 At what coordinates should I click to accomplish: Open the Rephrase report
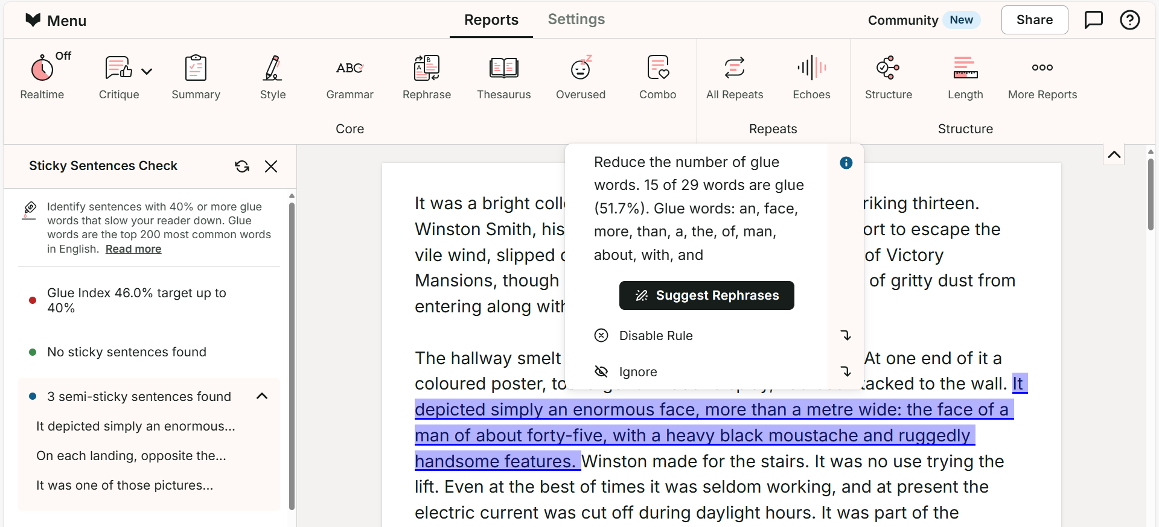coord(427,76)
